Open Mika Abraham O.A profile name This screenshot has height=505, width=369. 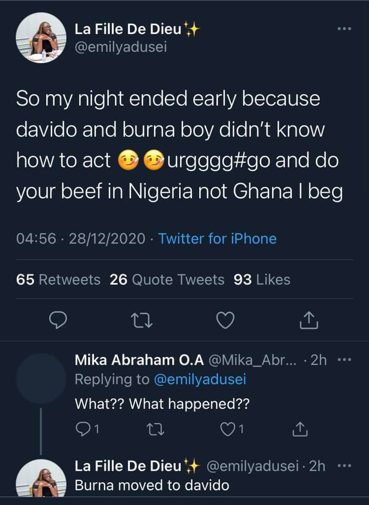pyautogui.click(x=139, y=360)
